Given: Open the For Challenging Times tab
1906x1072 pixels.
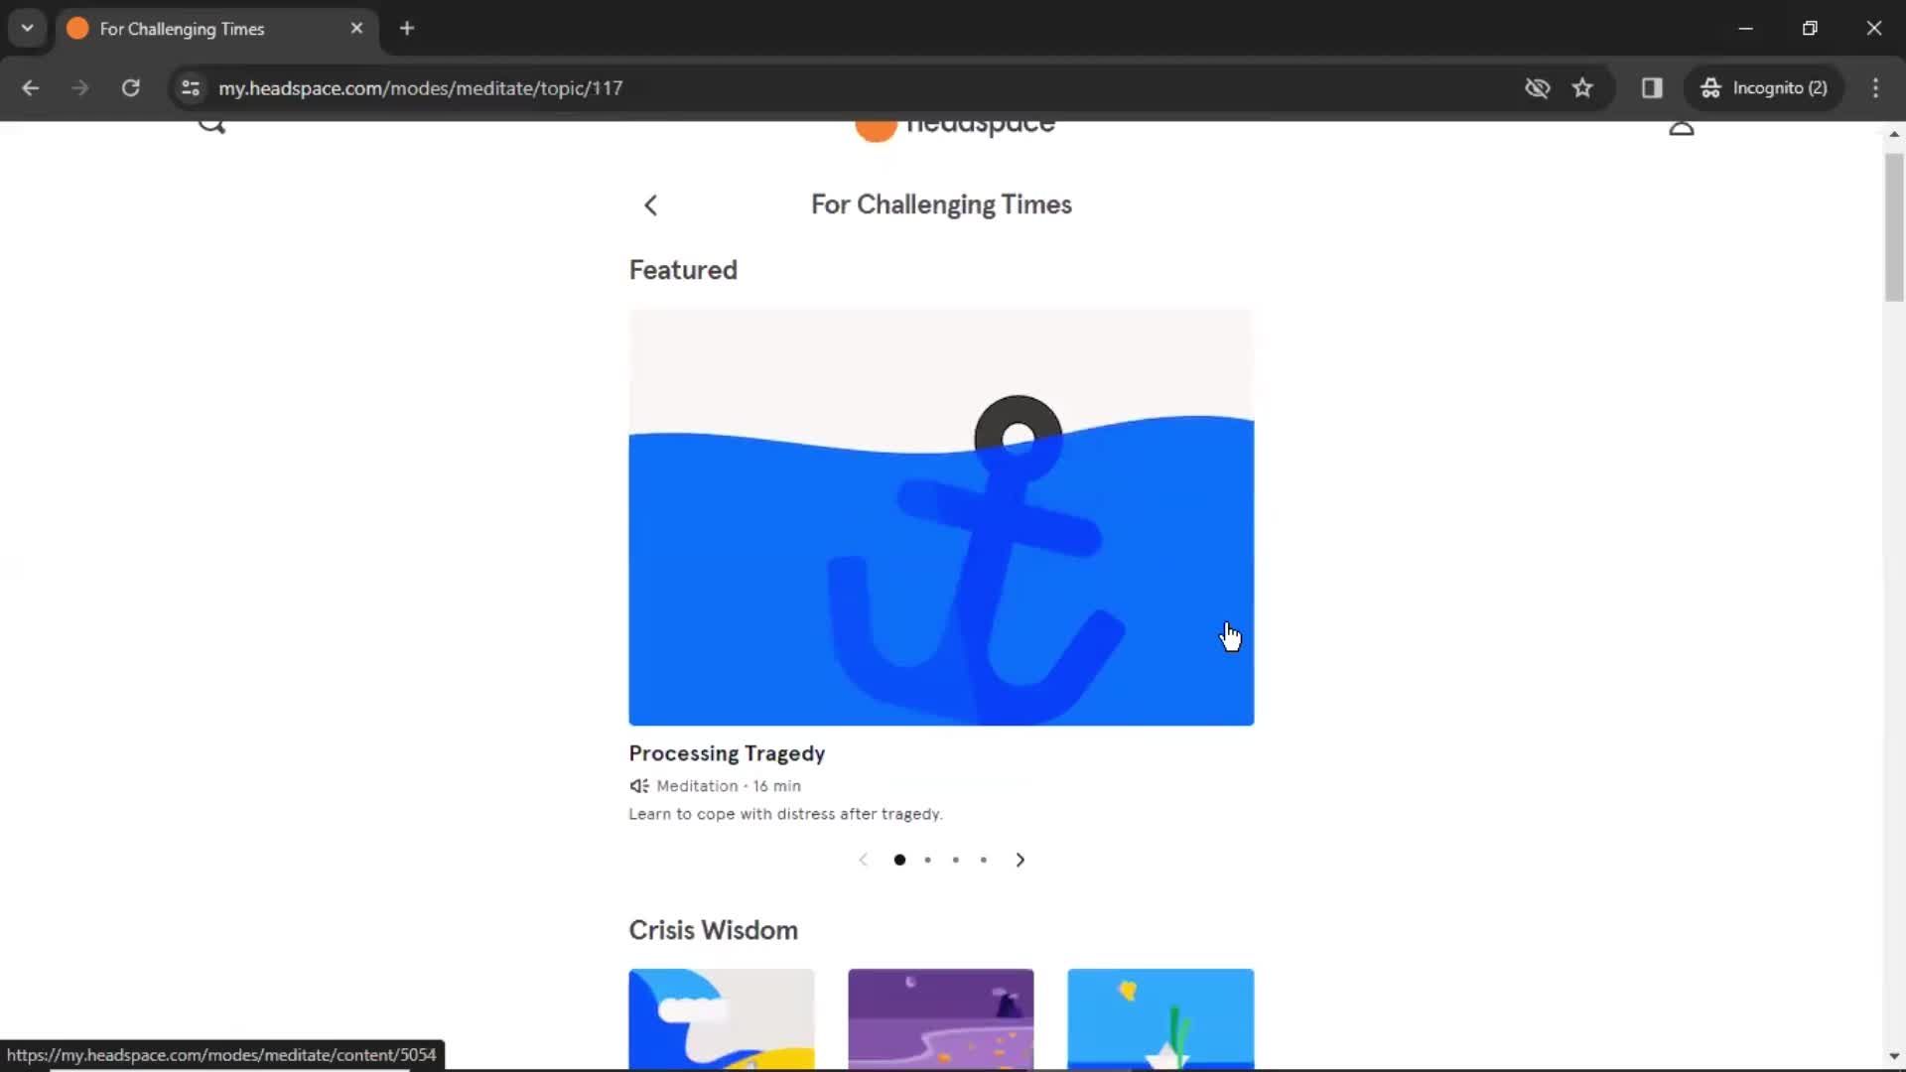Looking at the screenshot, I should 216,29.
